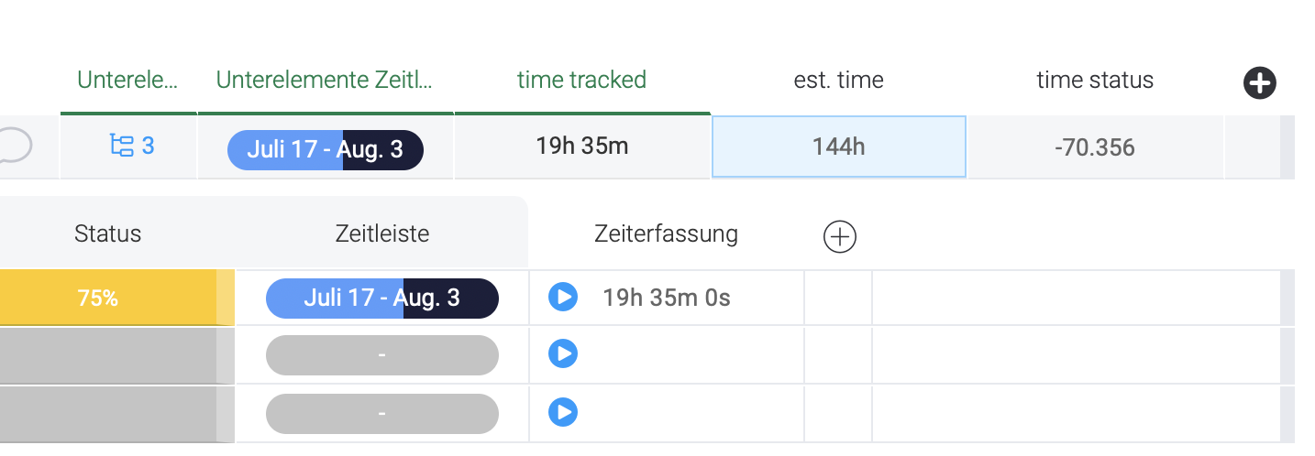Image resolution: width=1315 pixels, height=456 pixels.
Task: Start time tracking on the 75% row
Action: (563, 298)
